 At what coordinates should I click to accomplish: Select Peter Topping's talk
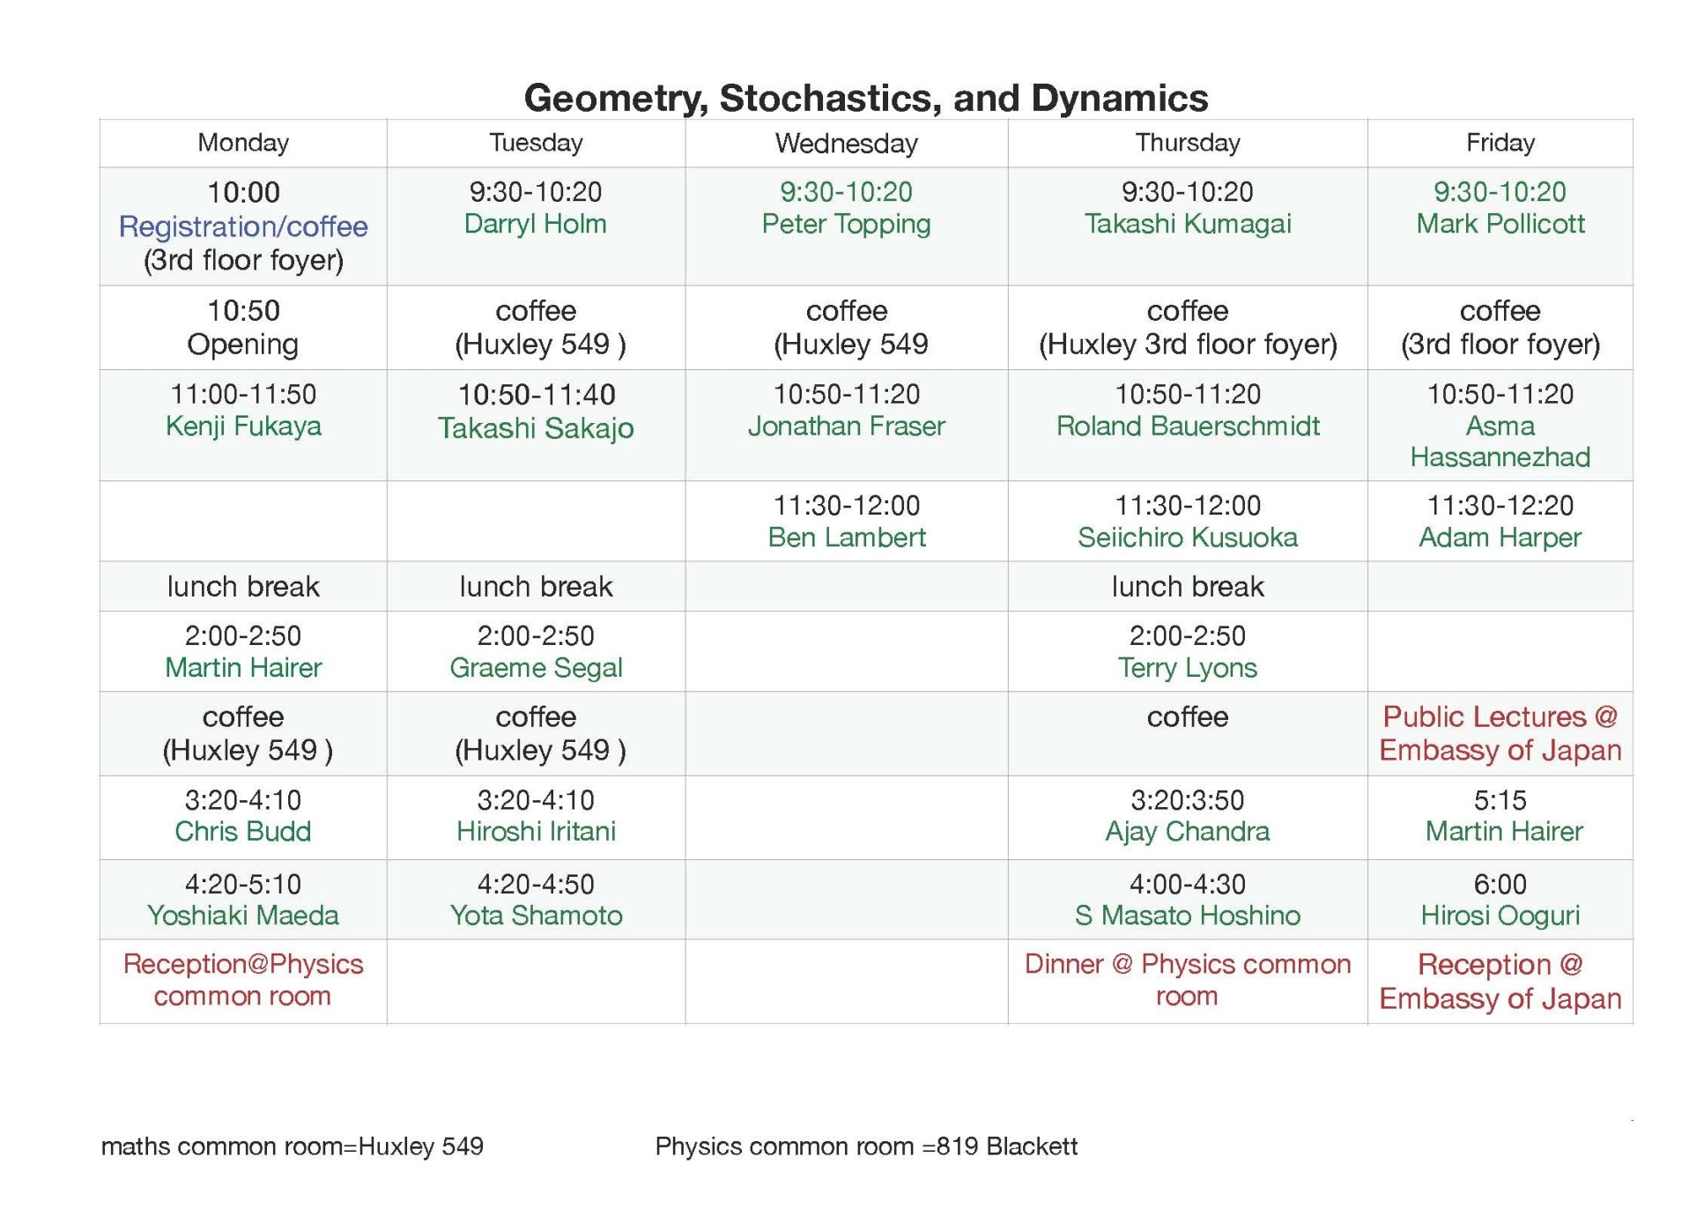846,224
